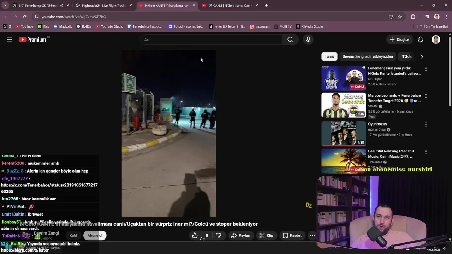The image size is (452, 254).
Task: Open the YouTube account avatar menu
Action: 436,40
